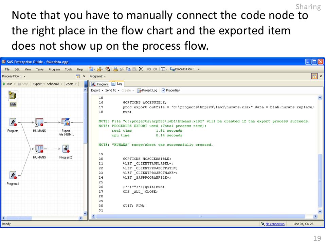Select the Program node icon
Screen dimensions: 326x245
click(13, 122)
